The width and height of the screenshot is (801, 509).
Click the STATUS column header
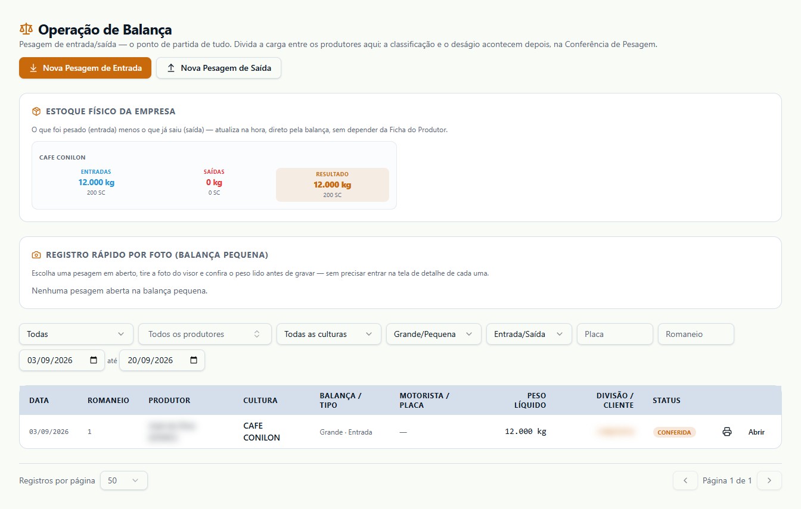coord(666,400)
